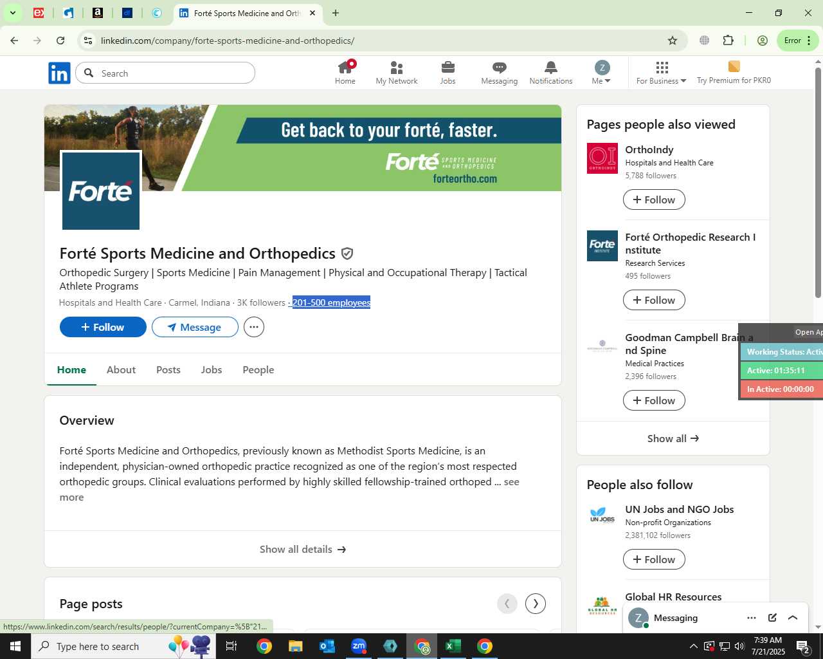Open My Network from the nav bar

point(397,73)
